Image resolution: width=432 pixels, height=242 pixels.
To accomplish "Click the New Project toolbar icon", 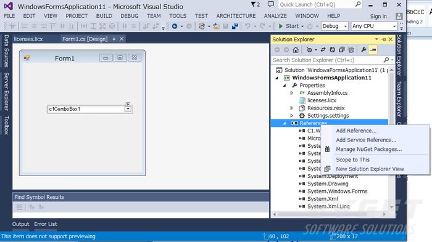I will pos(202,26).
